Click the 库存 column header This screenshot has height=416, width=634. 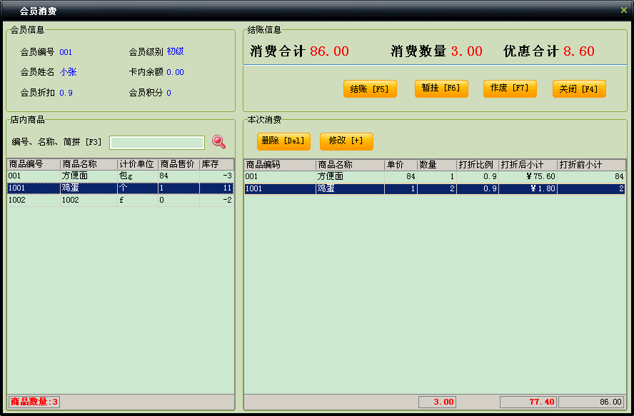216,164
